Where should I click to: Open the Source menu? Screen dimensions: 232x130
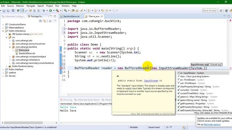(11, 6)
